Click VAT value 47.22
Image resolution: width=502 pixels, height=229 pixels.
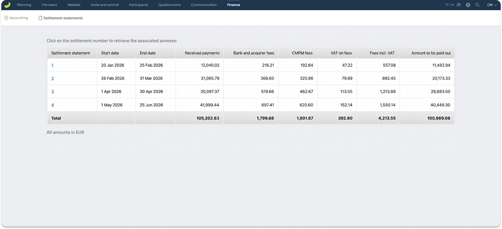347,65
